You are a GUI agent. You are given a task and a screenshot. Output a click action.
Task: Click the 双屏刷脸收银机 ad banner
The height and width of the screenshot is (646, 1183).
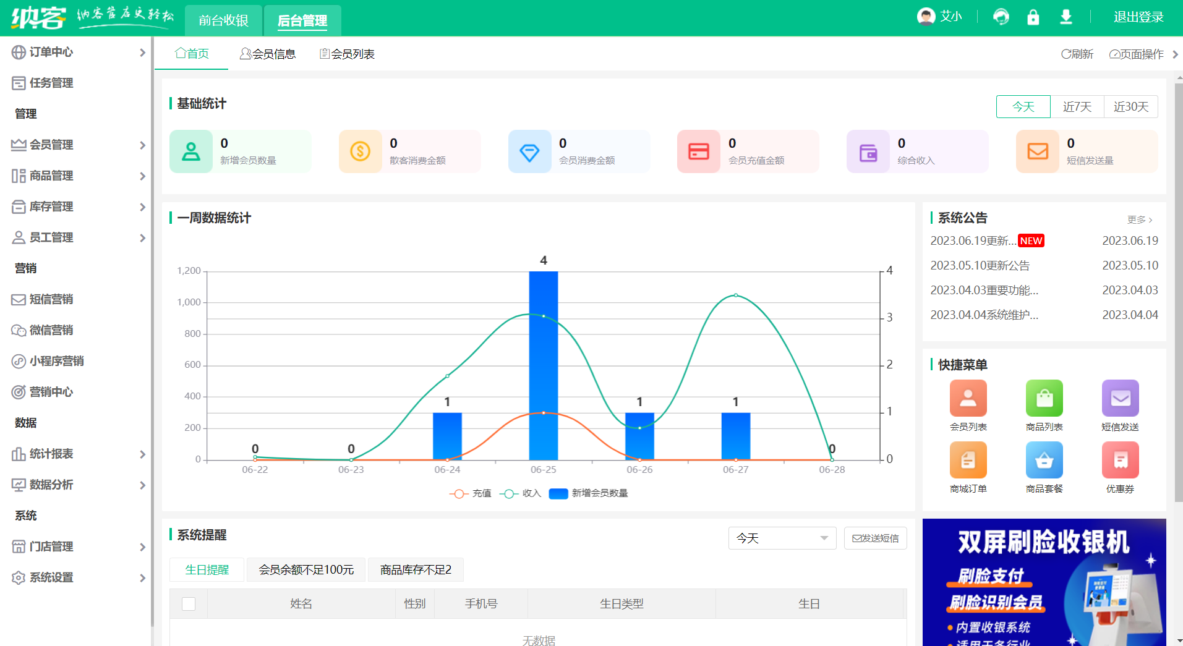(x=1044, y=582)
